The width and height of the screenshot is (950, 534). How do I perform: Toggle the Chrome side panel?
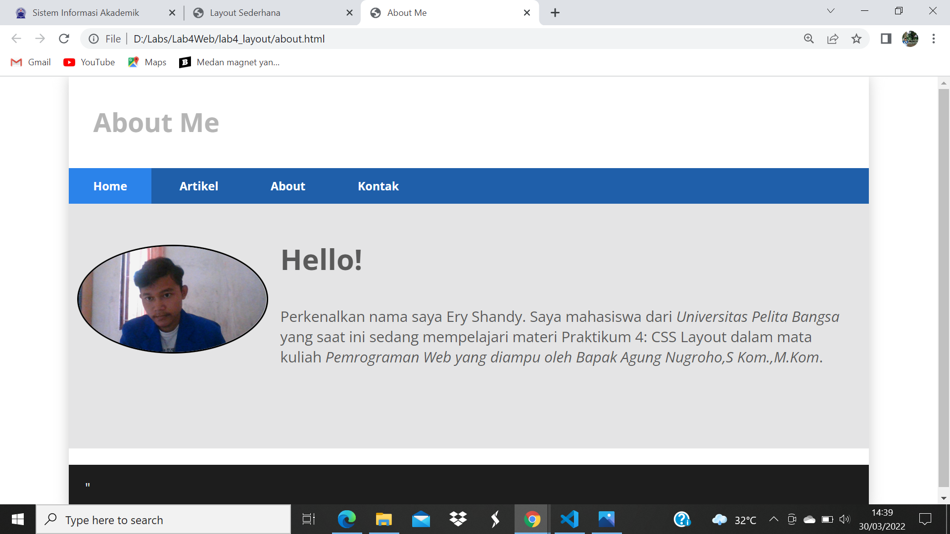click(x=884, y=39)
